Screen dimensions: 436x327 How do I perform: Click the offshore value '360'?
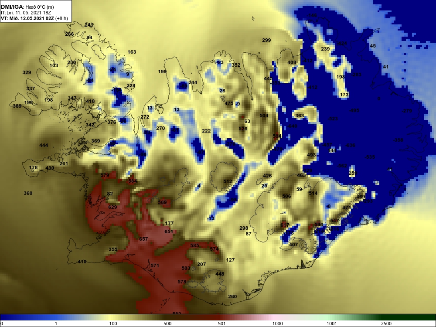click(x=28, y=193)
